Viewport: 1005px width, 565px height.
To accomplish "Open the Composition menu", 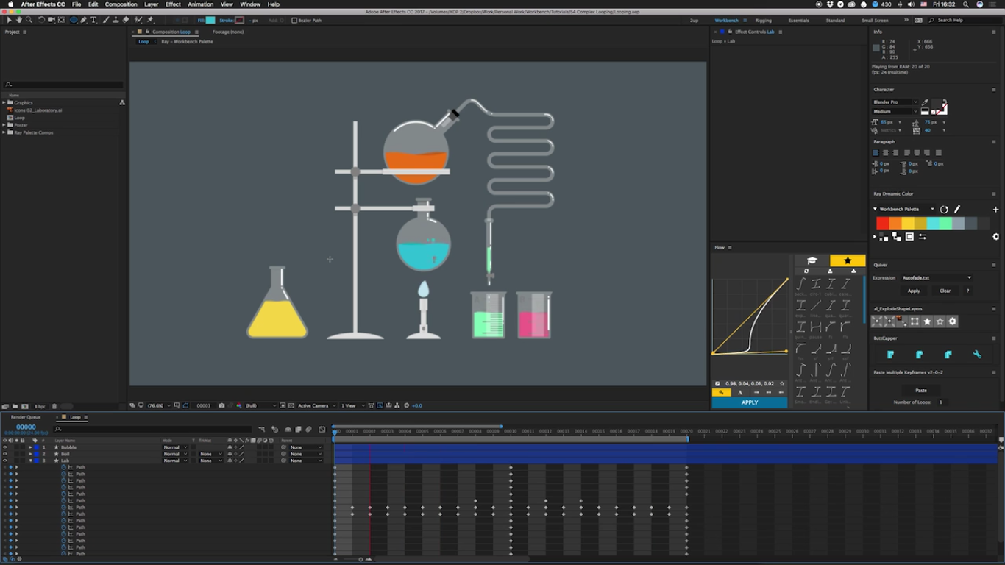I will (121, 4).
